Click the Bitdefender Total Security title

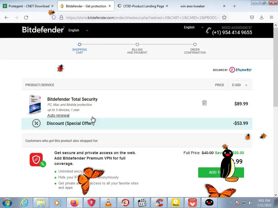coord(72,99)
